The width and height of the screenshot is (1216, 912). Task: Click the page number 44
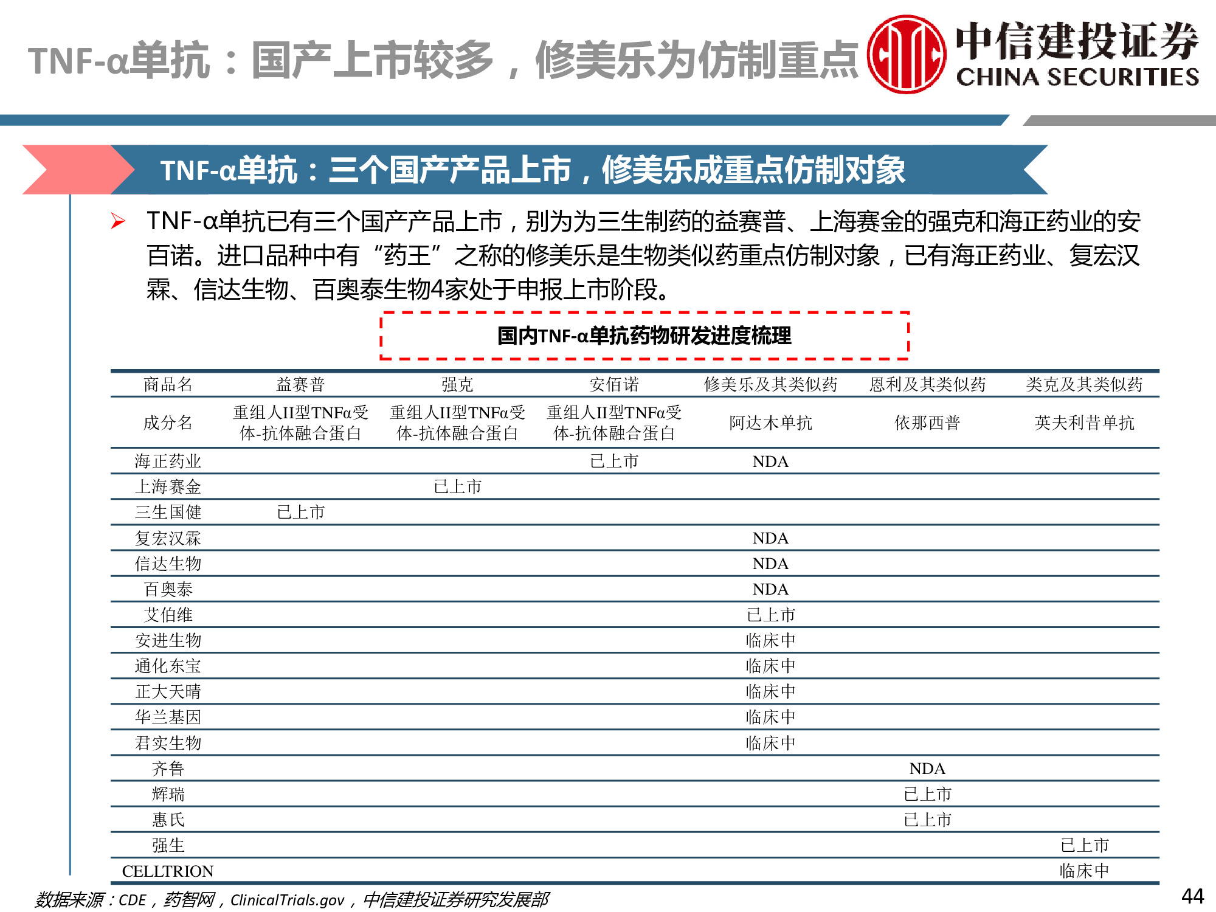point(1192,896)
